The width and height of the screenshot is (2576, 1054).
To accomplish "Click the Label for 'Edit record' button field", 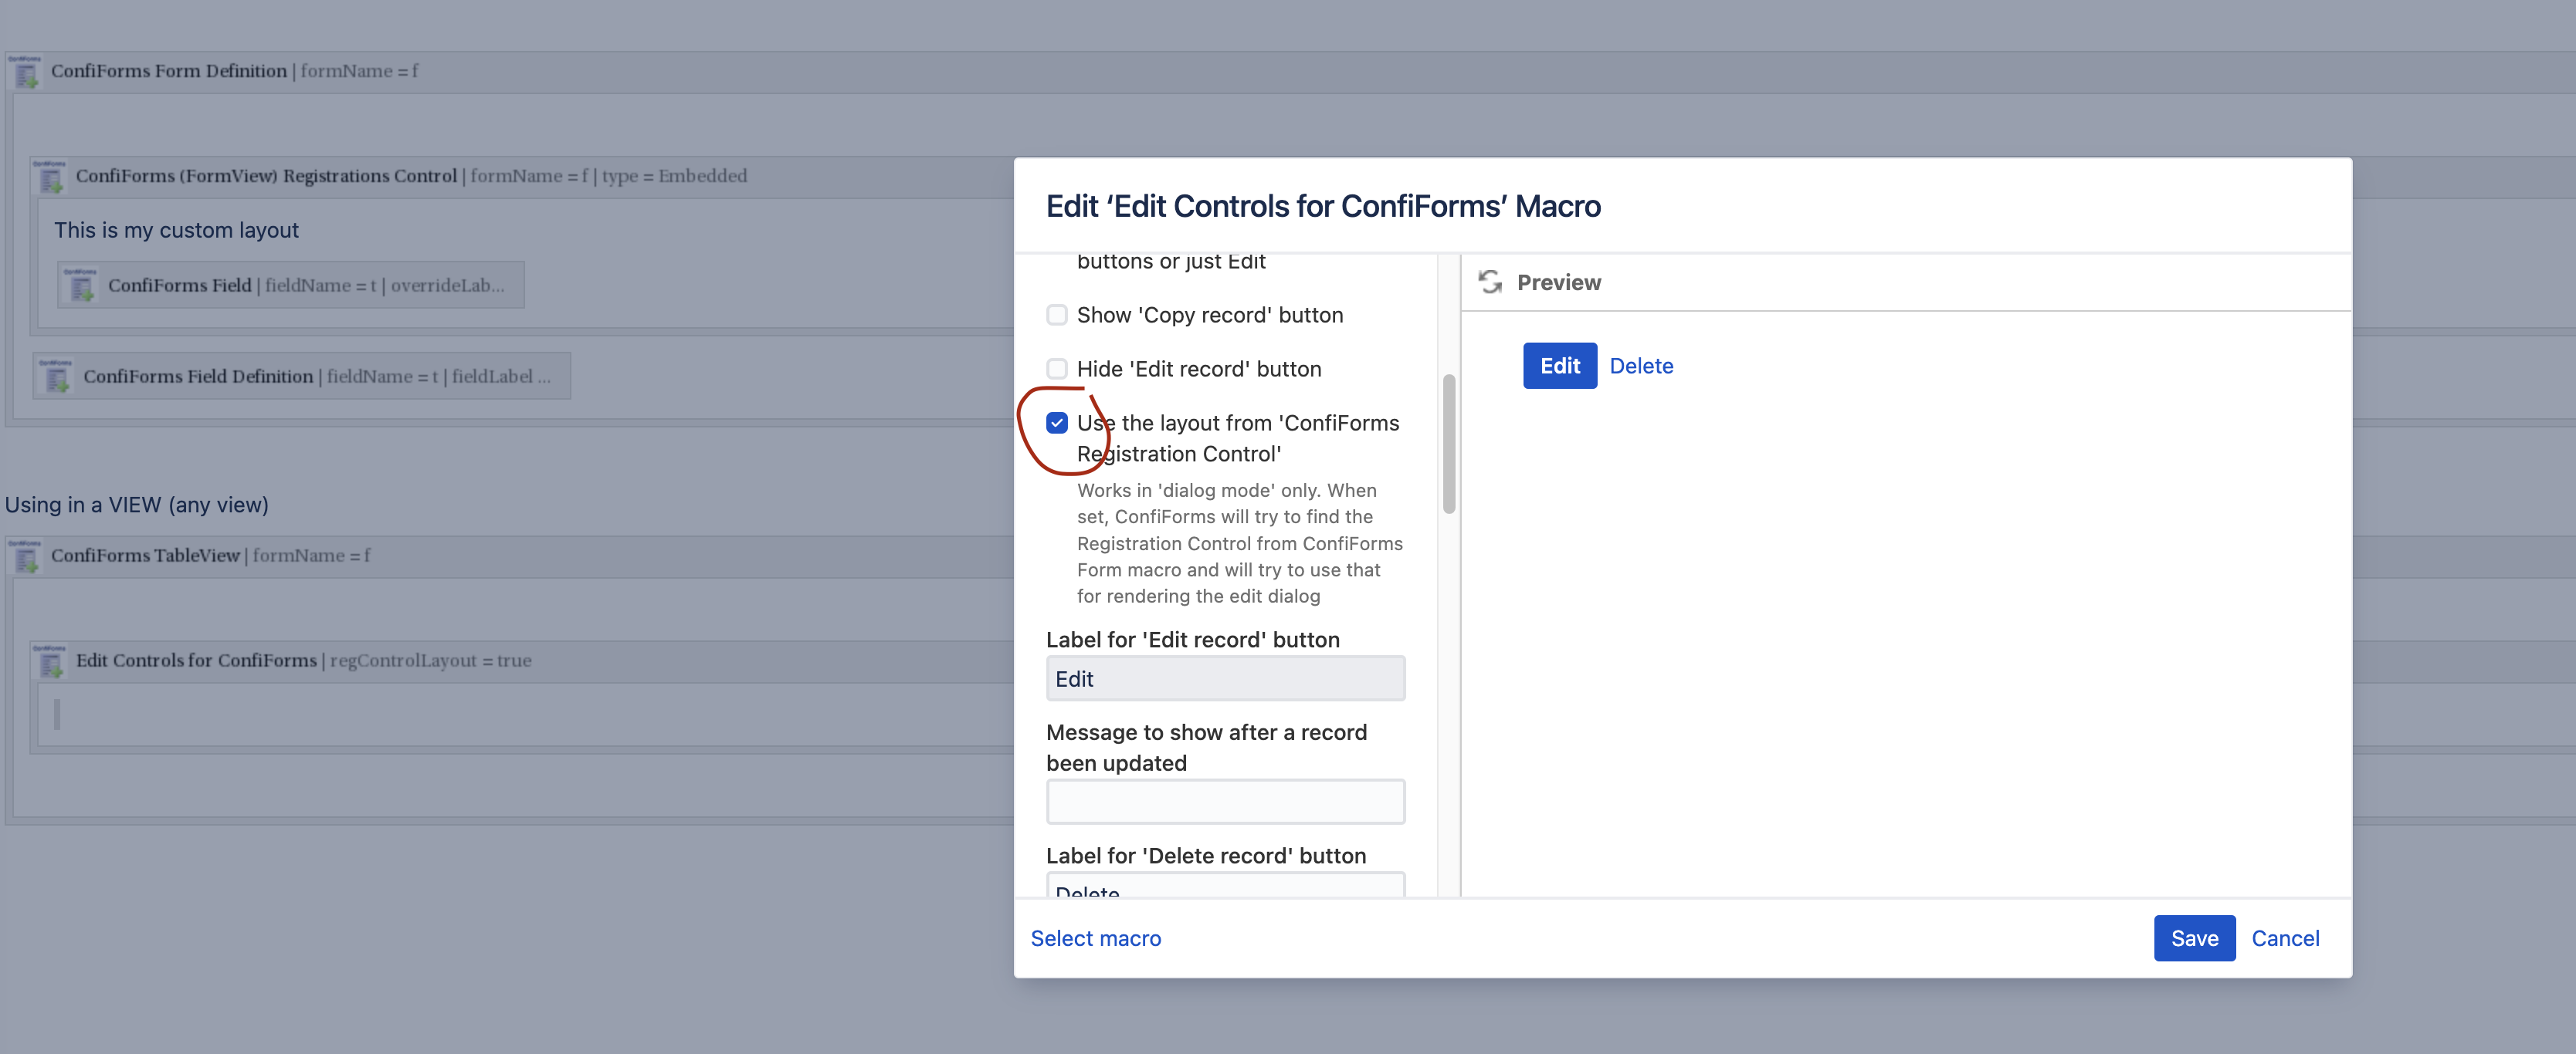I will click(x=1225, y=678).
